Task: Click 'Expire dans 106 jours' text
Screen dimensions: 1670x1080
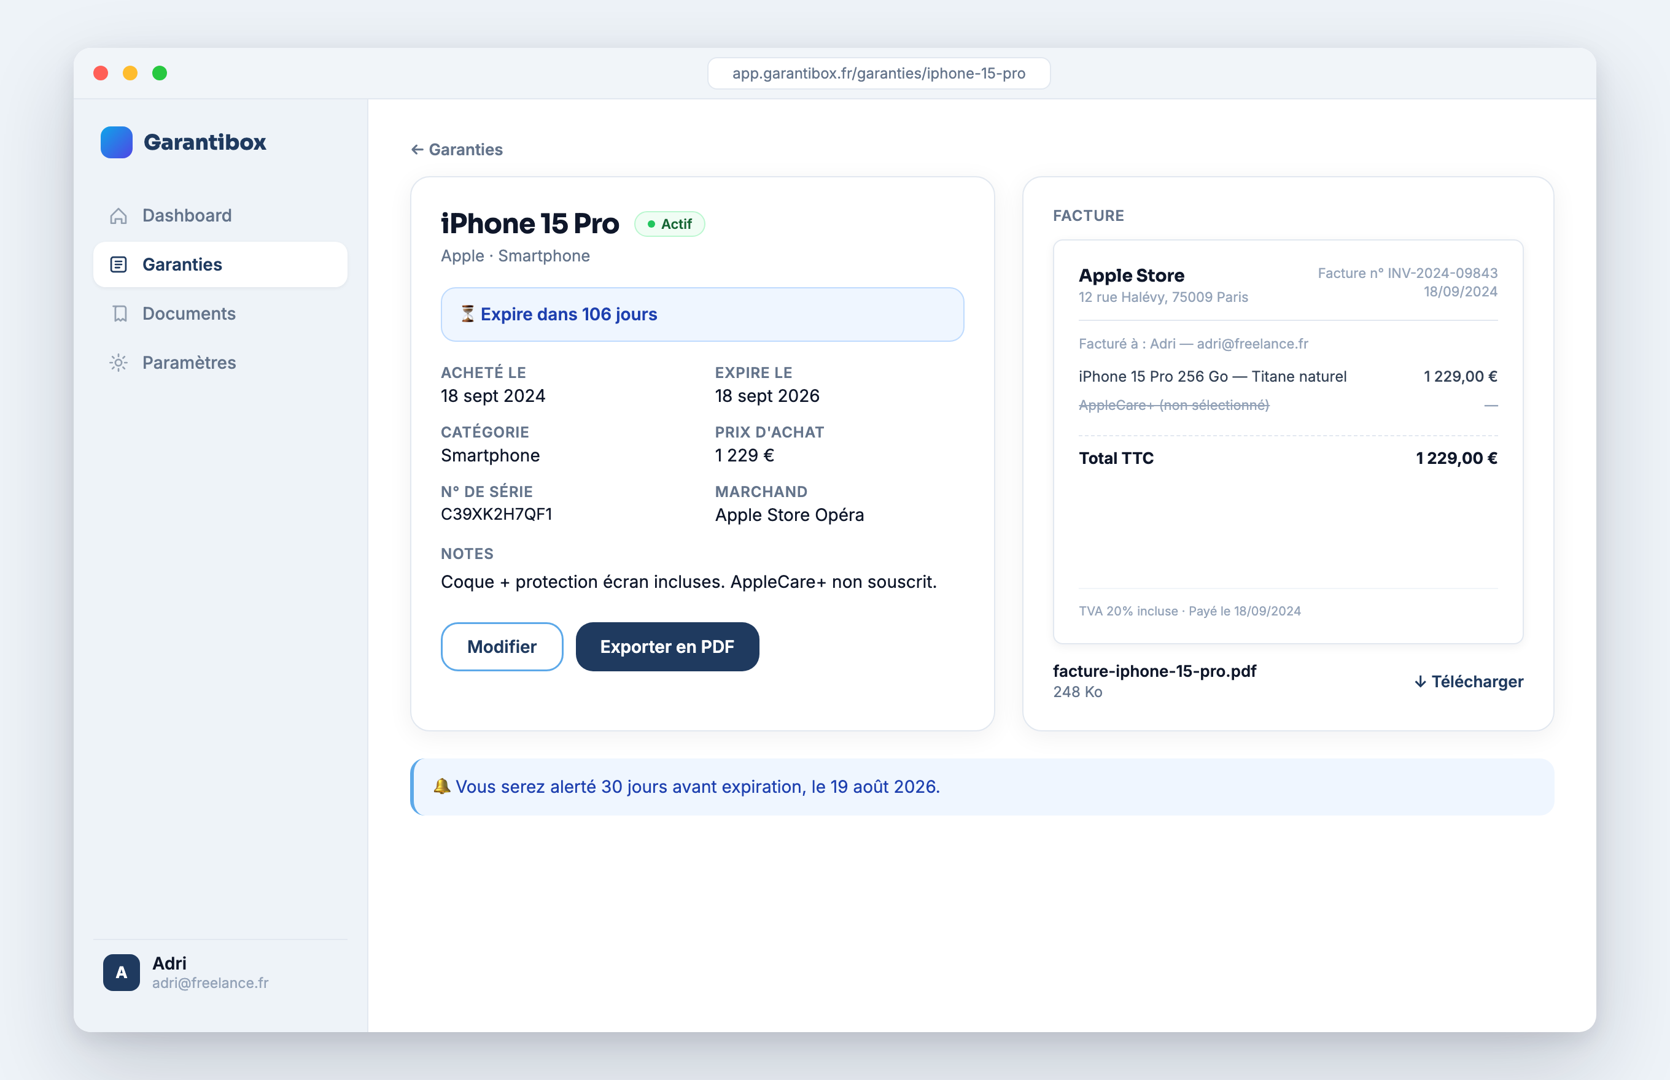Action: coord(569,314)
